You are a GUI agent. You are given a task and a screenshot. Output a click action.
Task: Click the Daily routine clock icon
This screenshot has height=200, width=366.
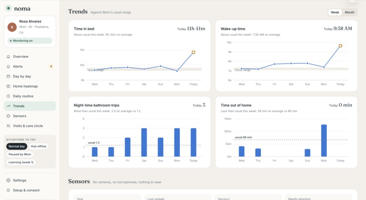(9, 96)
